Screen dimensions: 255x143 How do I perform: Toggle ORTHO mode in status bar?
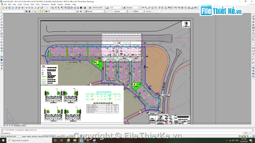34,137
